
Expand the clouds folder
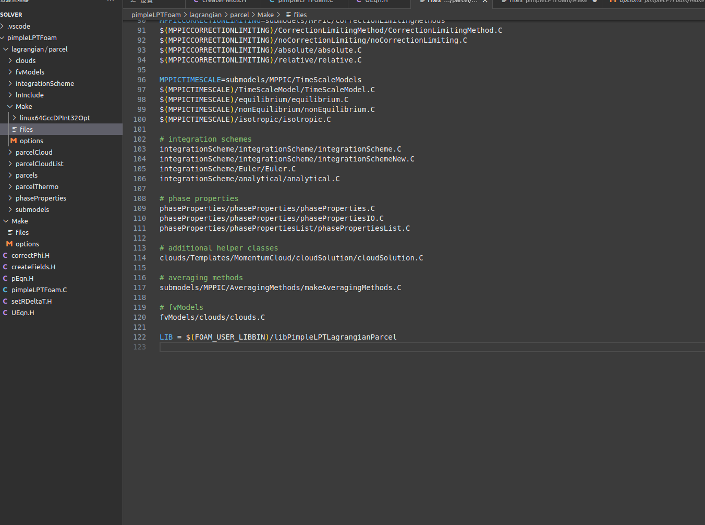coord(26,60)
